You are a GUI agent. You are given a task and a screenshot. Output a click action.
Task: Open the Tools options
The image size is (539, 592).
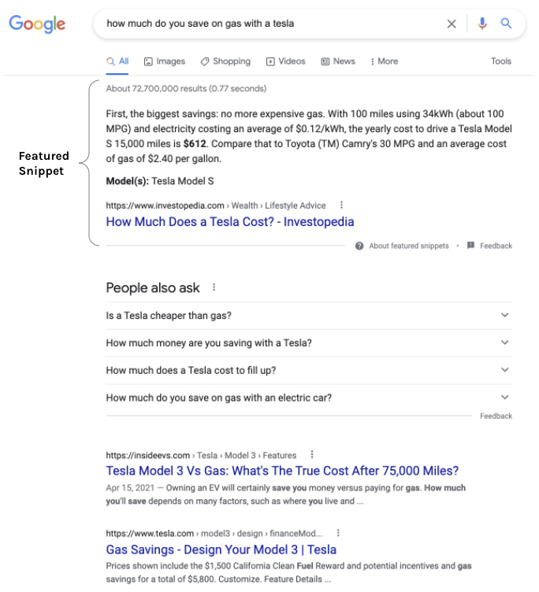click(x=501, y=61)
